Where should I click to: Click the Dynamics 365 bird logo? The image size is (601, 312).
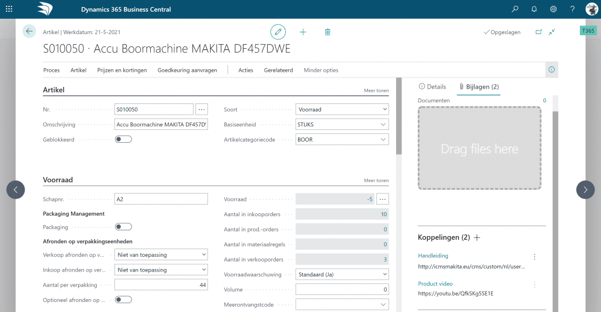[45, 9]
